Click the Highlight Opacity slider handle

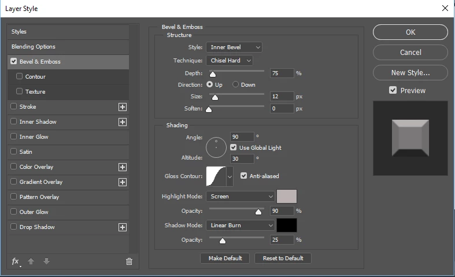pos(258,212)
